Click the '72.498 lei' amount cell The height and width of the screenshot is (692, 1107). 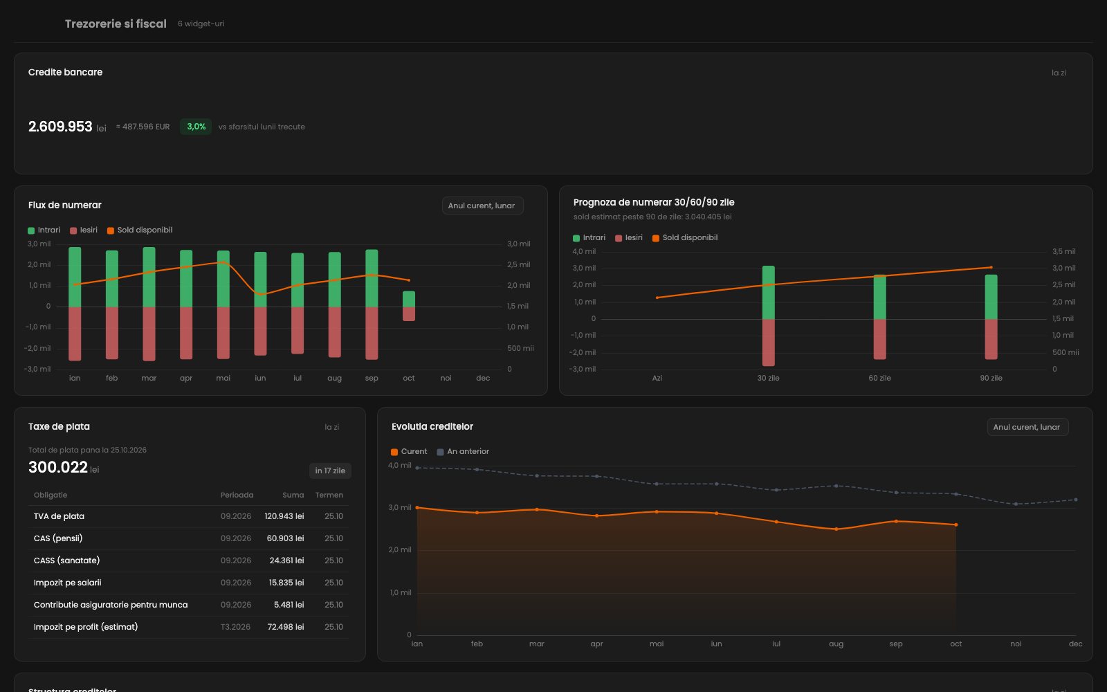(x=286, y=627)
